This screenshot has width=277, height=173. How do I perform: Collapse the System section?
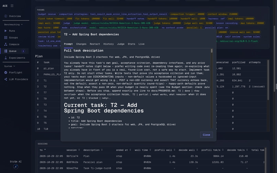pos(10,66)
